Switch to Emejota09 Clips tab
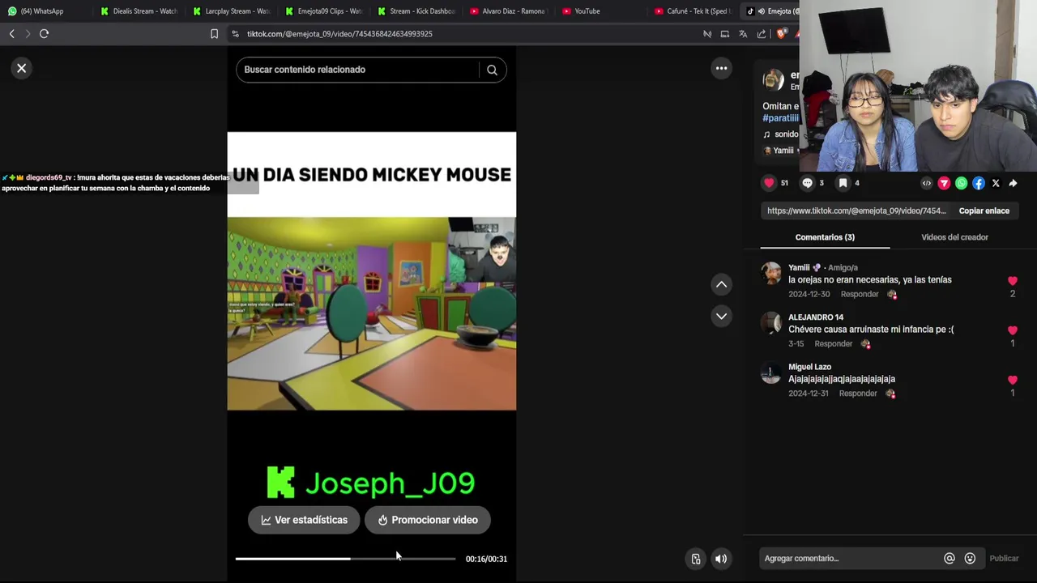1037x583 pixels. tap(323, 11)
